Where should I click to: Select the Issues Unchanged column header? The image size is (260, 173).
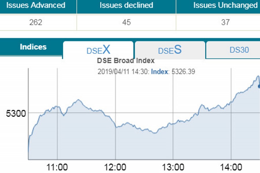225,5
